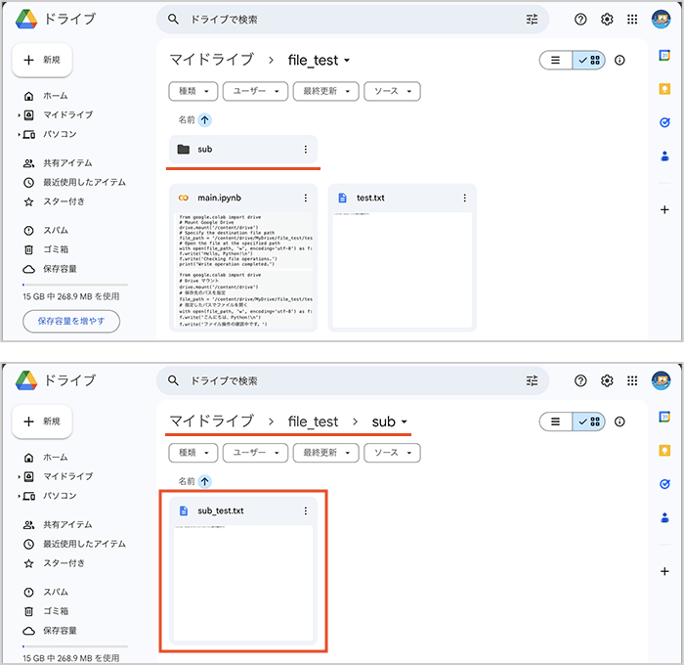Open 種類 filter dropdown in bottom window
The height and width of the screenshot is (665, 684).
click(x=193, y=453)
